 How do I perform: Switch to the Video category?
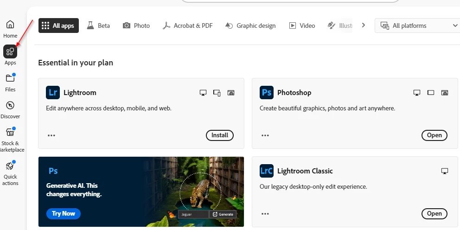[302, 26]
